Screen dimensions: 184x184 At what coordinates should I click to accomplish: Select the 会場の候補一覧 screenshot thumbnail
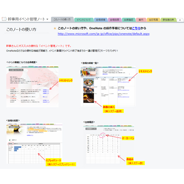pyautogui.click(x=108, y=86)
